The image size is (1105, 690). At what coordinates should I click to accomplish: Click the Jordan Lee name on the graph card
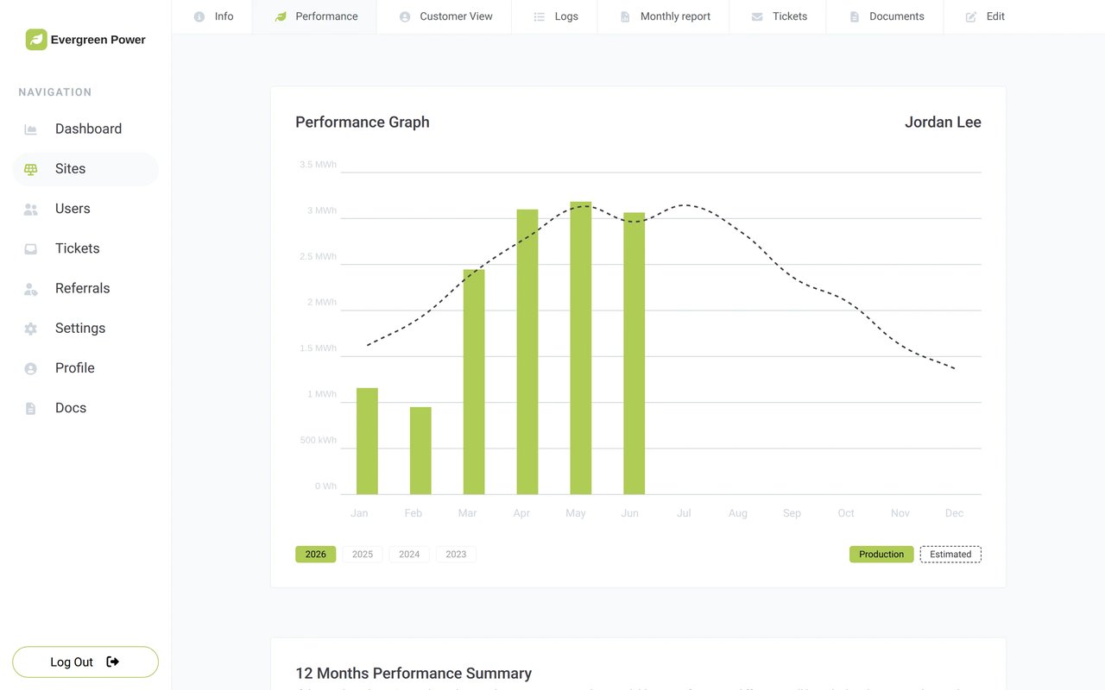point(943,122)
